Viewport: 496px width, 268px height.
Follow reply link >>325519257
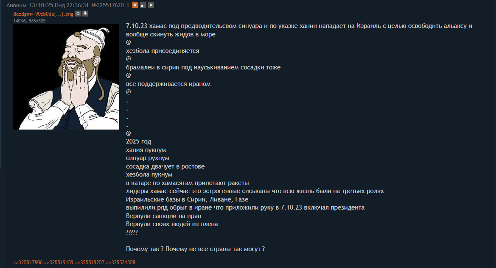coord(90,262)
